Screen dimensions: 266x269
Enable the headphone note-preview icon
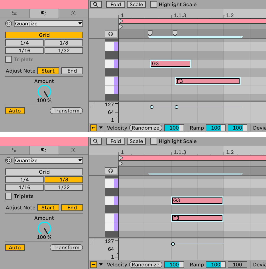[111, 34]
